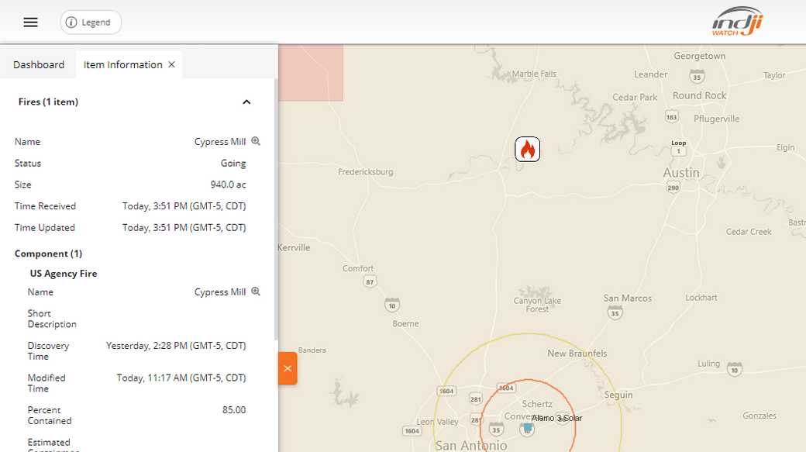Click the Comfort label on map

(358, 268)
